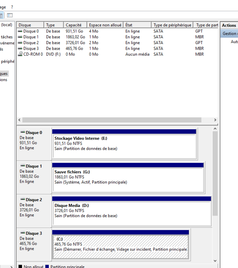The height and width of the screenshot is (268, 238).
Task: Click the CD-ROM 0 disc icon
Action: [x=20, y=54]
